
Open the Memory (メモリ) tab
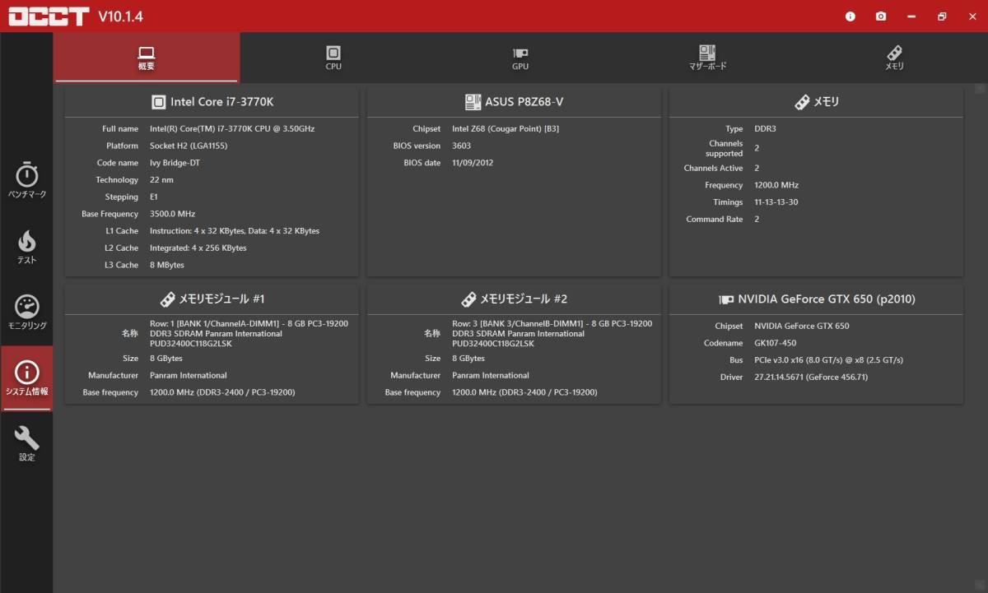point(894,58)
